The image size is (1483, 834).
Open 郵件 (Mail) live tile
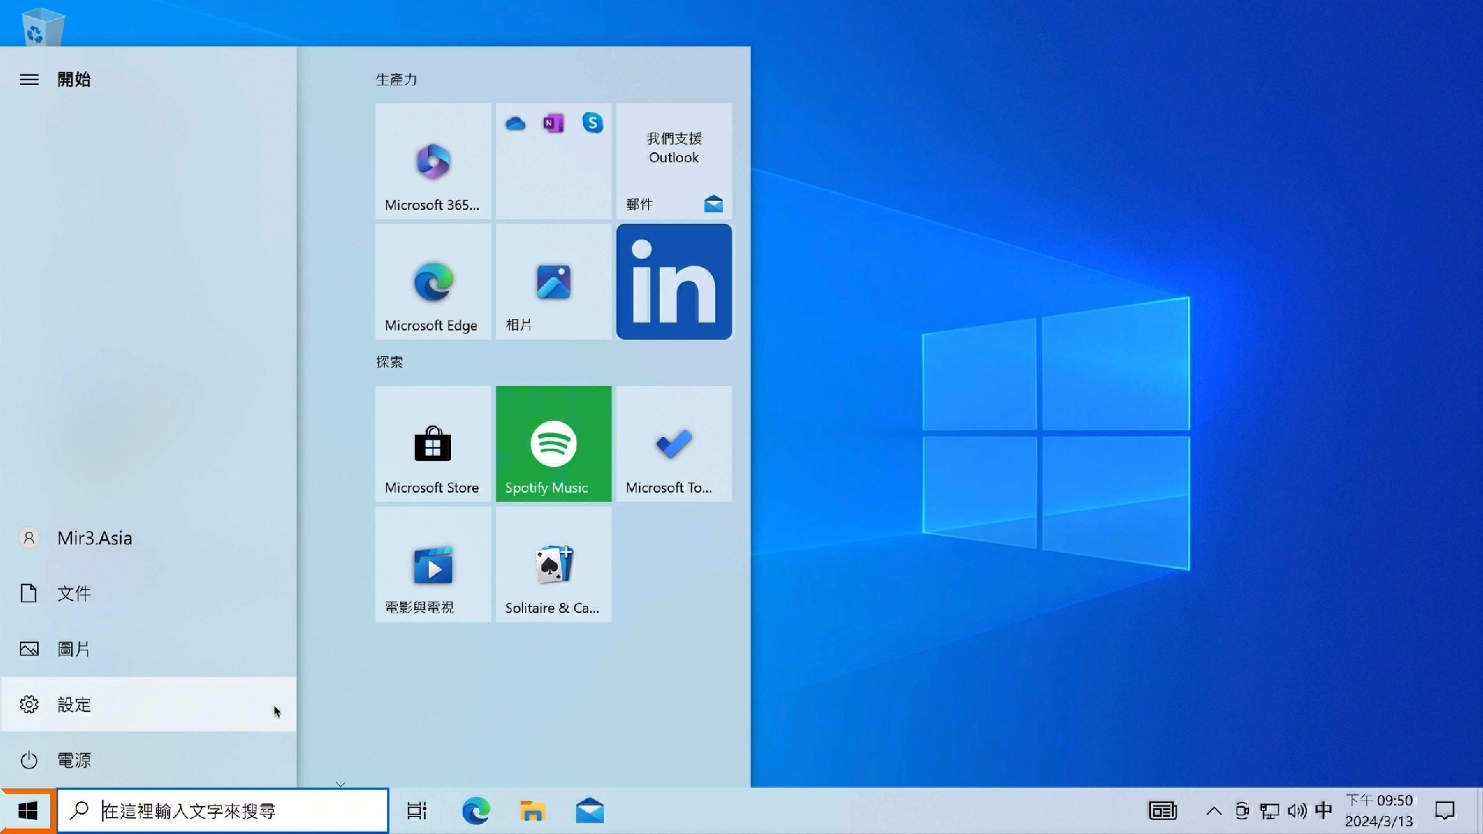pos(673,161)
